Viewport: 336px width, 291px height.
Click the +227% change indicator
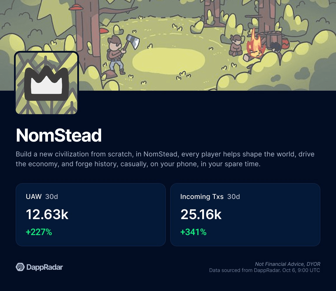(x=39, y=232)
